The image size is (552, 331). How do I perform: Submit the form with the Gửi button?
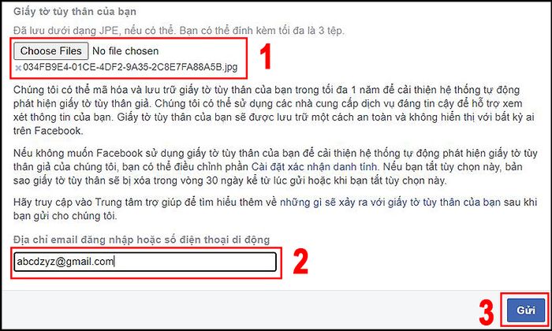tap(526, 310)
